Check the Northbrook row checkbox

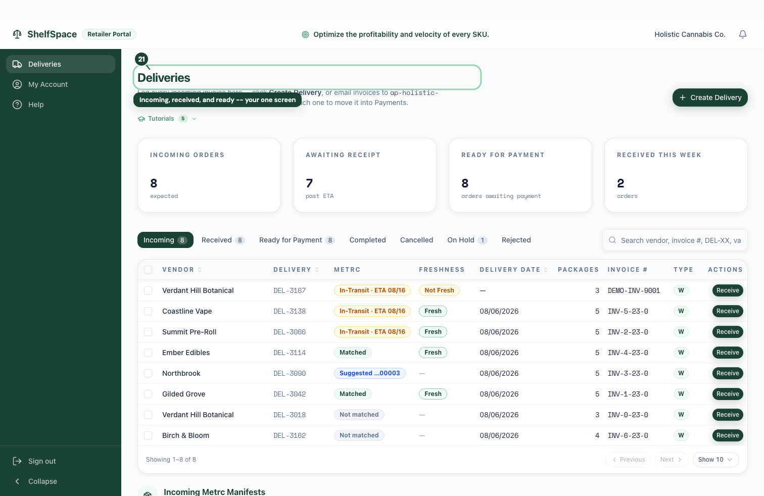148,373
